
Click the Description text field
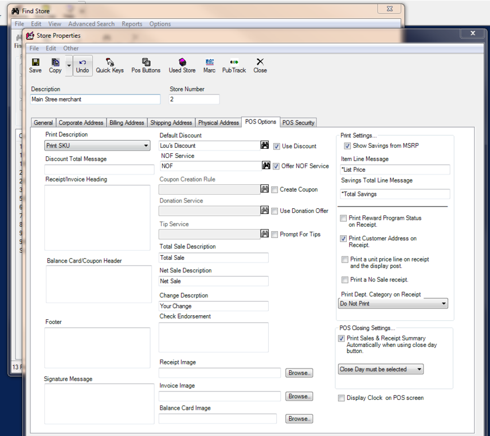pos(95,99)
